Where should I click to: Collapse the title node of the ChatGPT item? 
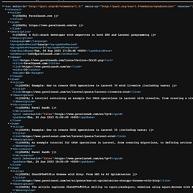coord(11,171)
